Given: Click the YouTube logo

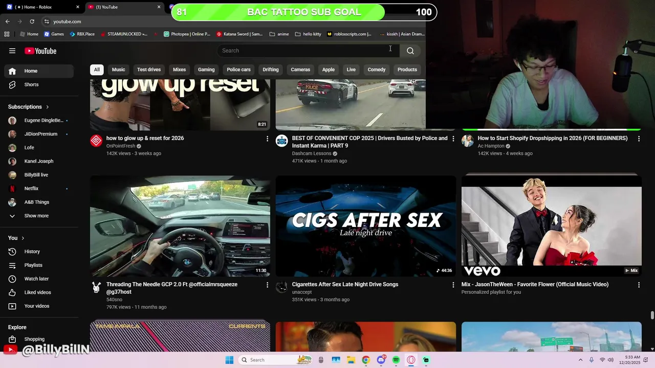Looking at the screenshot, I should (40, 51).
